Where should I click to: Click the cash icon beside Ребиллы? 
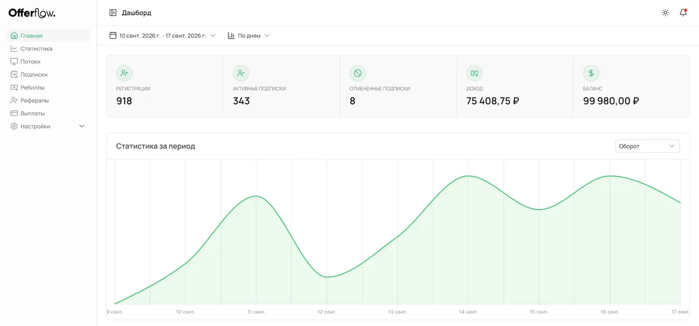14,87
